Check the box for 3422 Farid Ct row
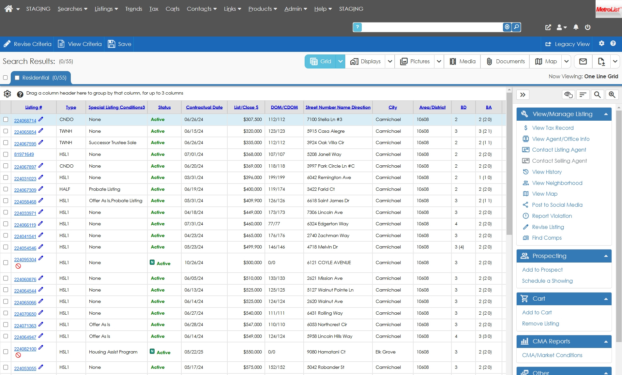This screenshot has width=622, height=375. click(6, 189)
